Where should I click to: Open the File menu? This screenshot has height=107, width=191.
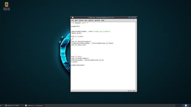click(73, 21)
